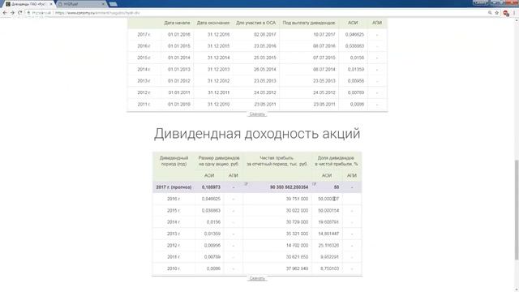Select share value 19,608791 in 2014 row

(x=328, y=222)
